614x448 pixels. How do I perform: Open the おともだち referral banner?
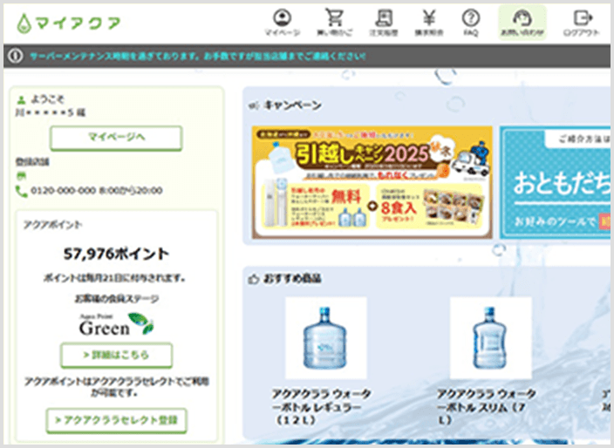pyautogui.click(x=556, y=182)
